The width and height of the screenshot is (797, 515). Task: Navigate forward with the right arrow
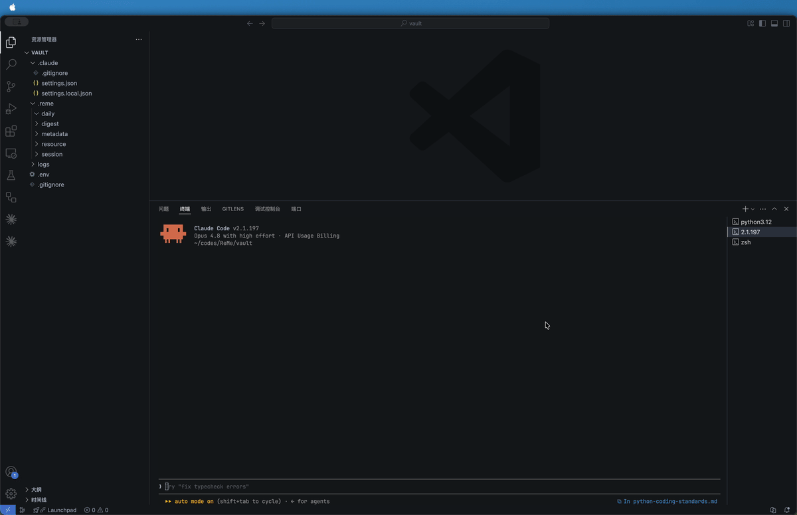pyautogui.click(x=262, y=23)
